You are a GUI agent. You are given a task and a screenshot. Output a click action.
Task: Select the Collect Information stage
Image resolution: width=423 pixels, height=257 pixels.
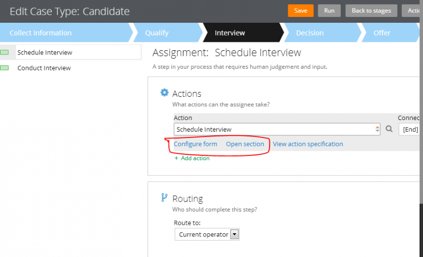tap(41, 33)
